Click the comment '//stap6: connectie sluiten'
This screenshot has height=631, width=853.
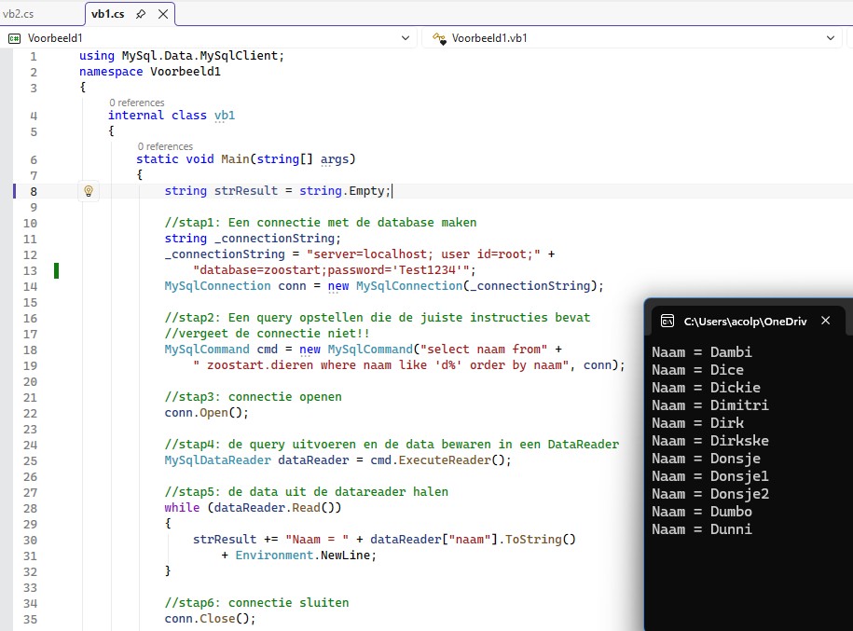pyautogui.click(x=256, y=603)
